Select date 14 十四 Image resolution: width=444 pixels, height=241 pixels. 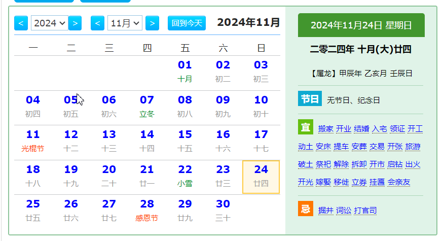coord(147,141)
